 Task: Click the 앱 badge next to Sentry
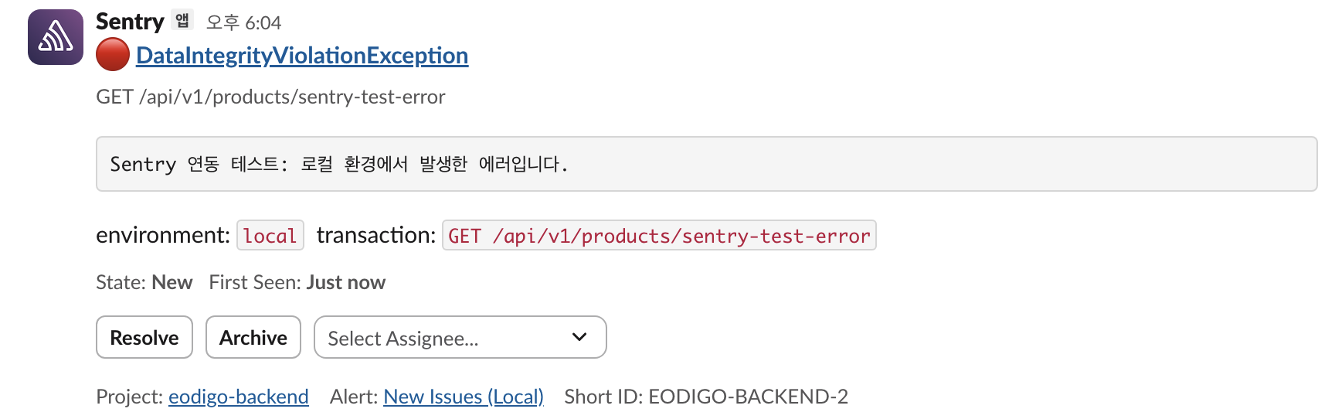coord(182,21)
